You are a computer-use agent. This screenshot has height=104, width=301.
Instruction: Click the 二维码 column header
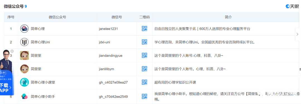[x=144, y=17]
